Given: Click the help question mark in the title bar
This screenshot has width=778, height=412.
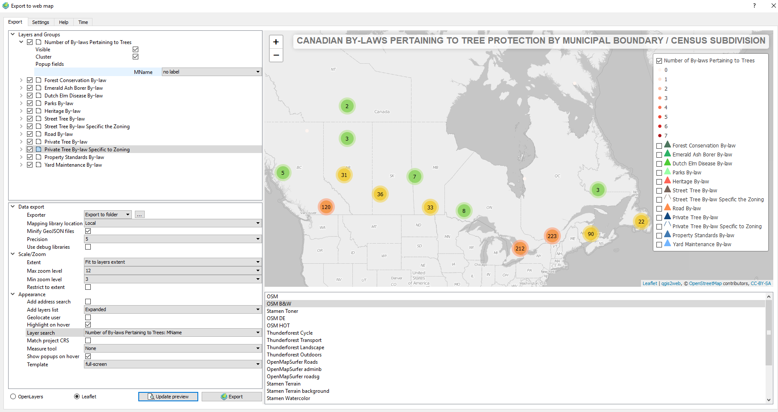Looking at the screenshot, I should click(x=754, y=6).
